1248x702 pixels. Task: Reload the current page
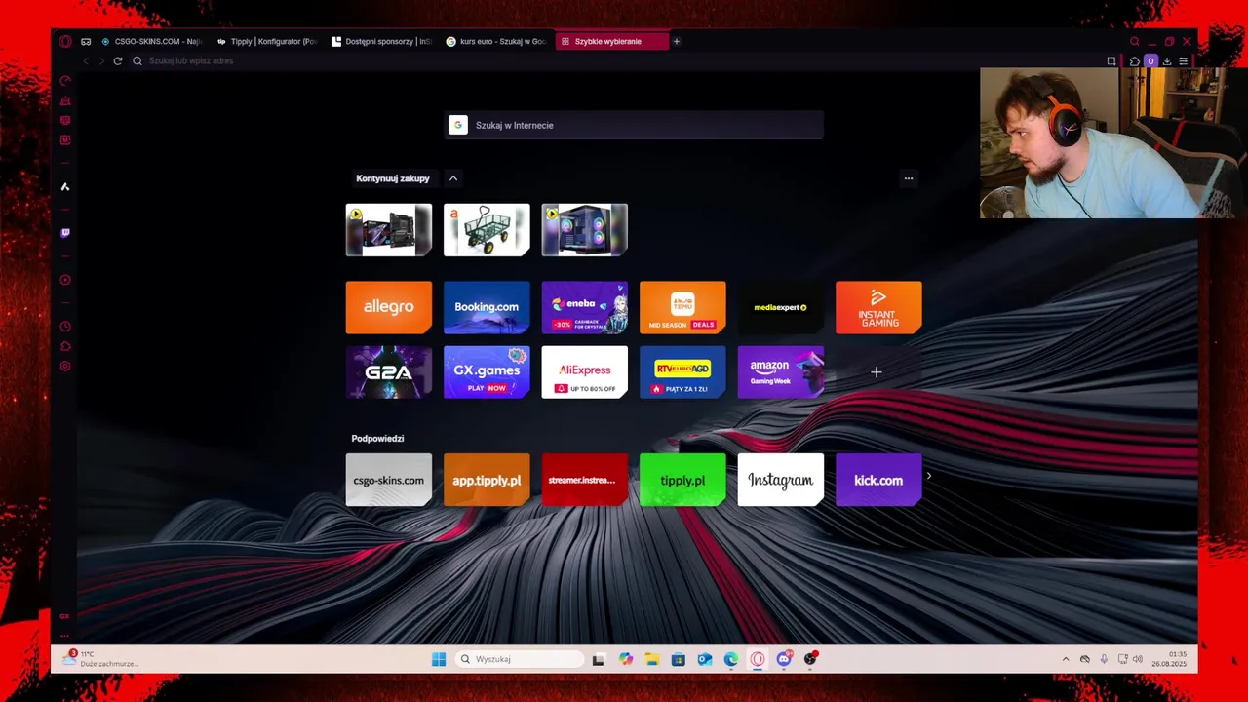pyautogui.click(x=118, y=60)
